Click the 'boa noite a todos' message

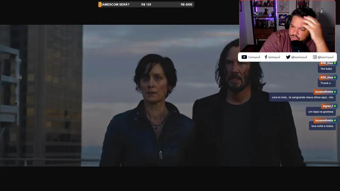tap(322, 126)
